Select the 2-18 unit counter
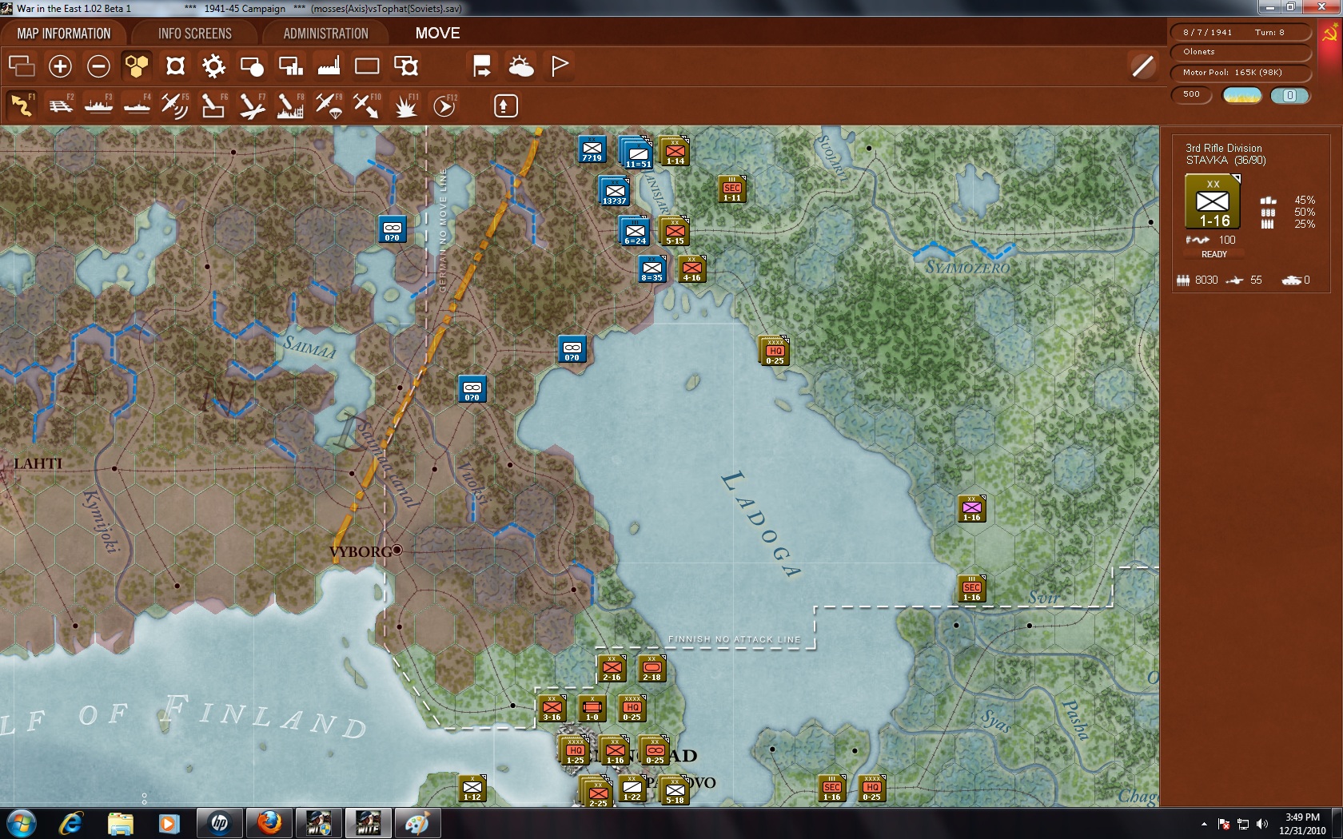Image resolution: width=1343 pixels, height=839 pixels. point(652,668)
